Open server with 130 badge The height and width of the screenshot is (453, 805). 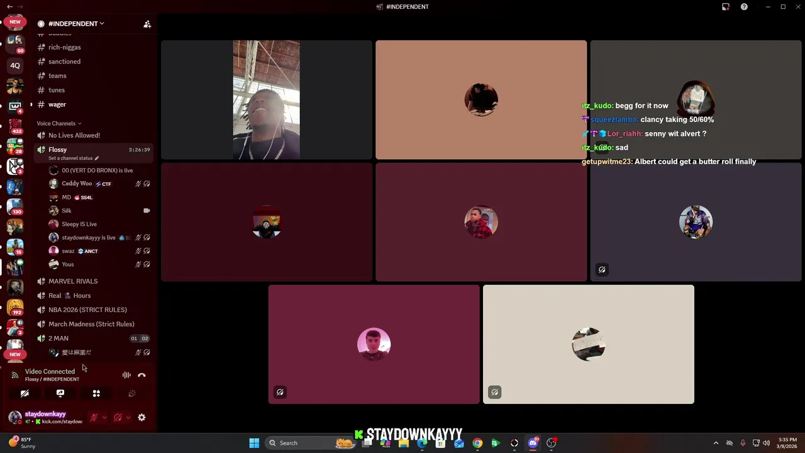pyautogui.click(x=15, y=206)
